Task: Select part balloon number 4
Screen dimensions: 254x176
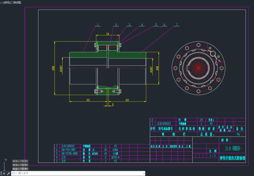Action: pos(142,25)
